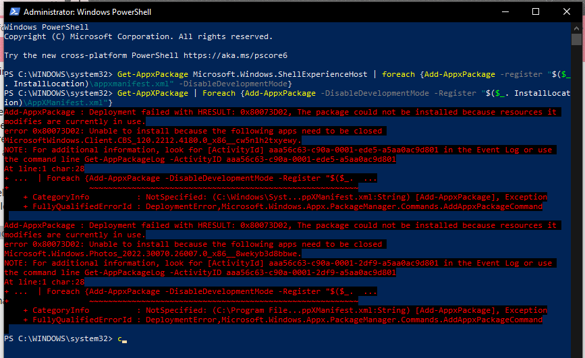Click ActivityID ending 'ede5-a5aa0ac9d801' in Get-AppPackageLog line

pyautogui.click(x=311, y=159)
